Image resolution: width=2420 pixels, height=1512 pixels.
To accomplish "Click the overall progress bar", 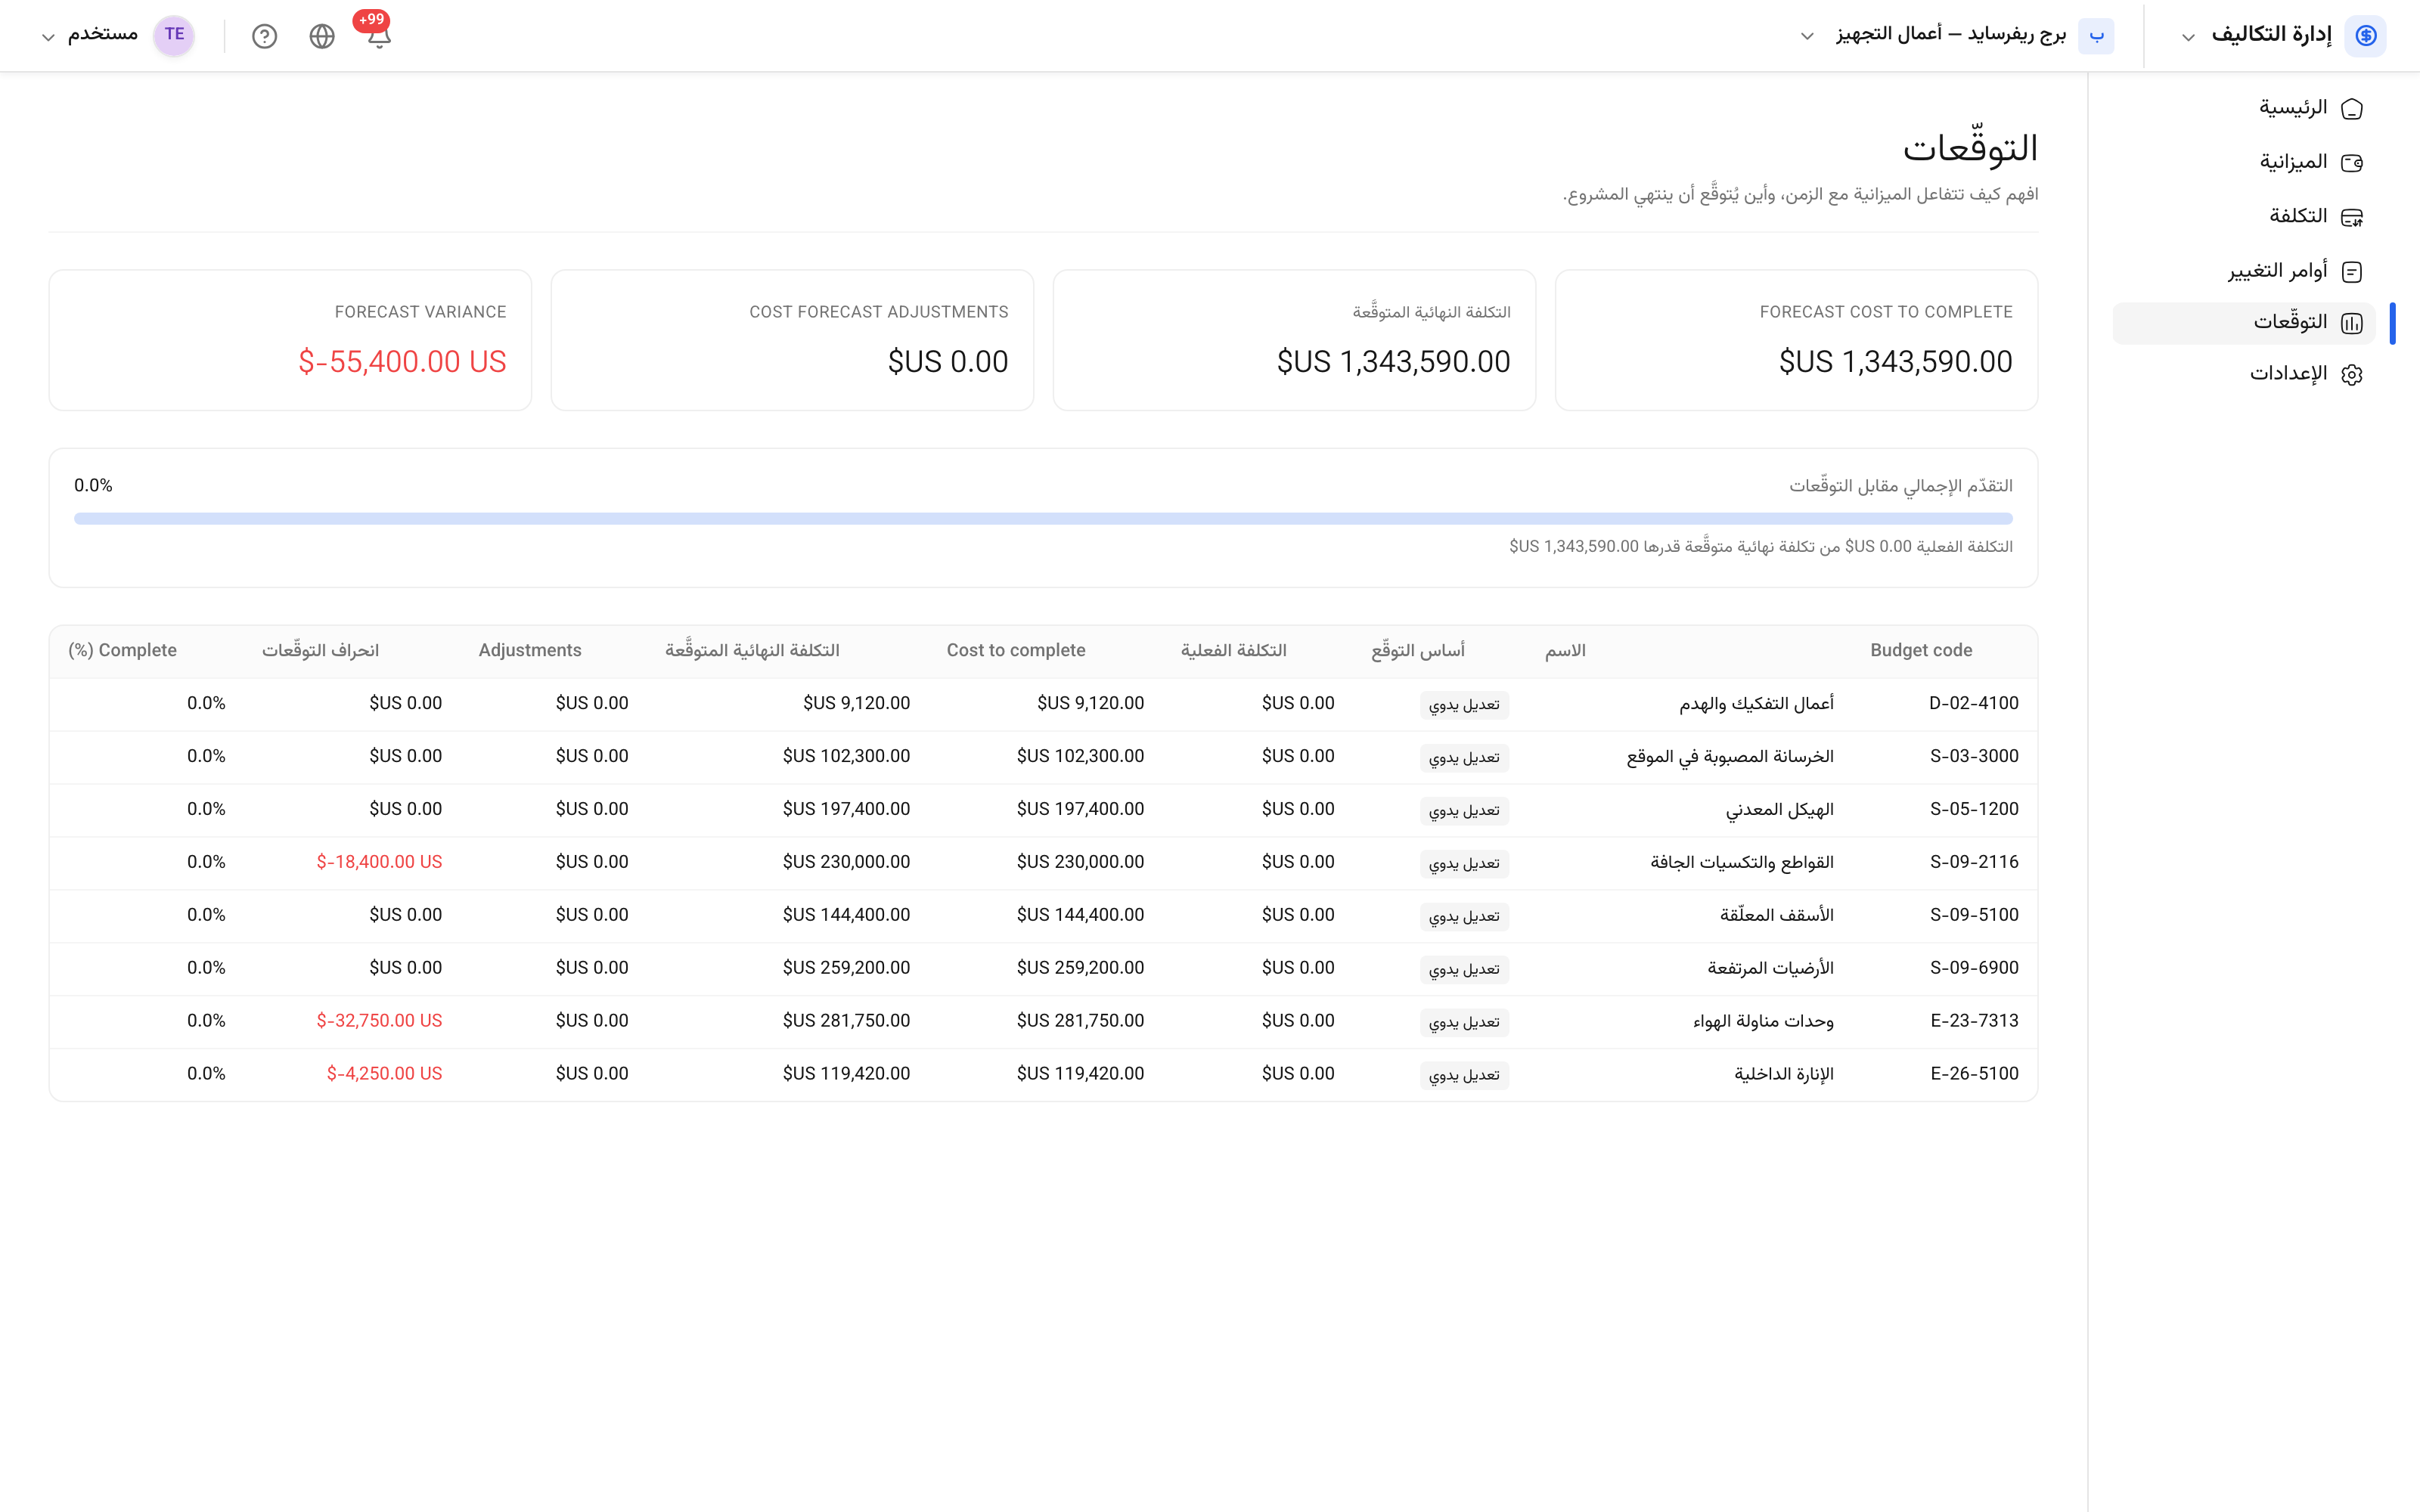I will 1043,518.
